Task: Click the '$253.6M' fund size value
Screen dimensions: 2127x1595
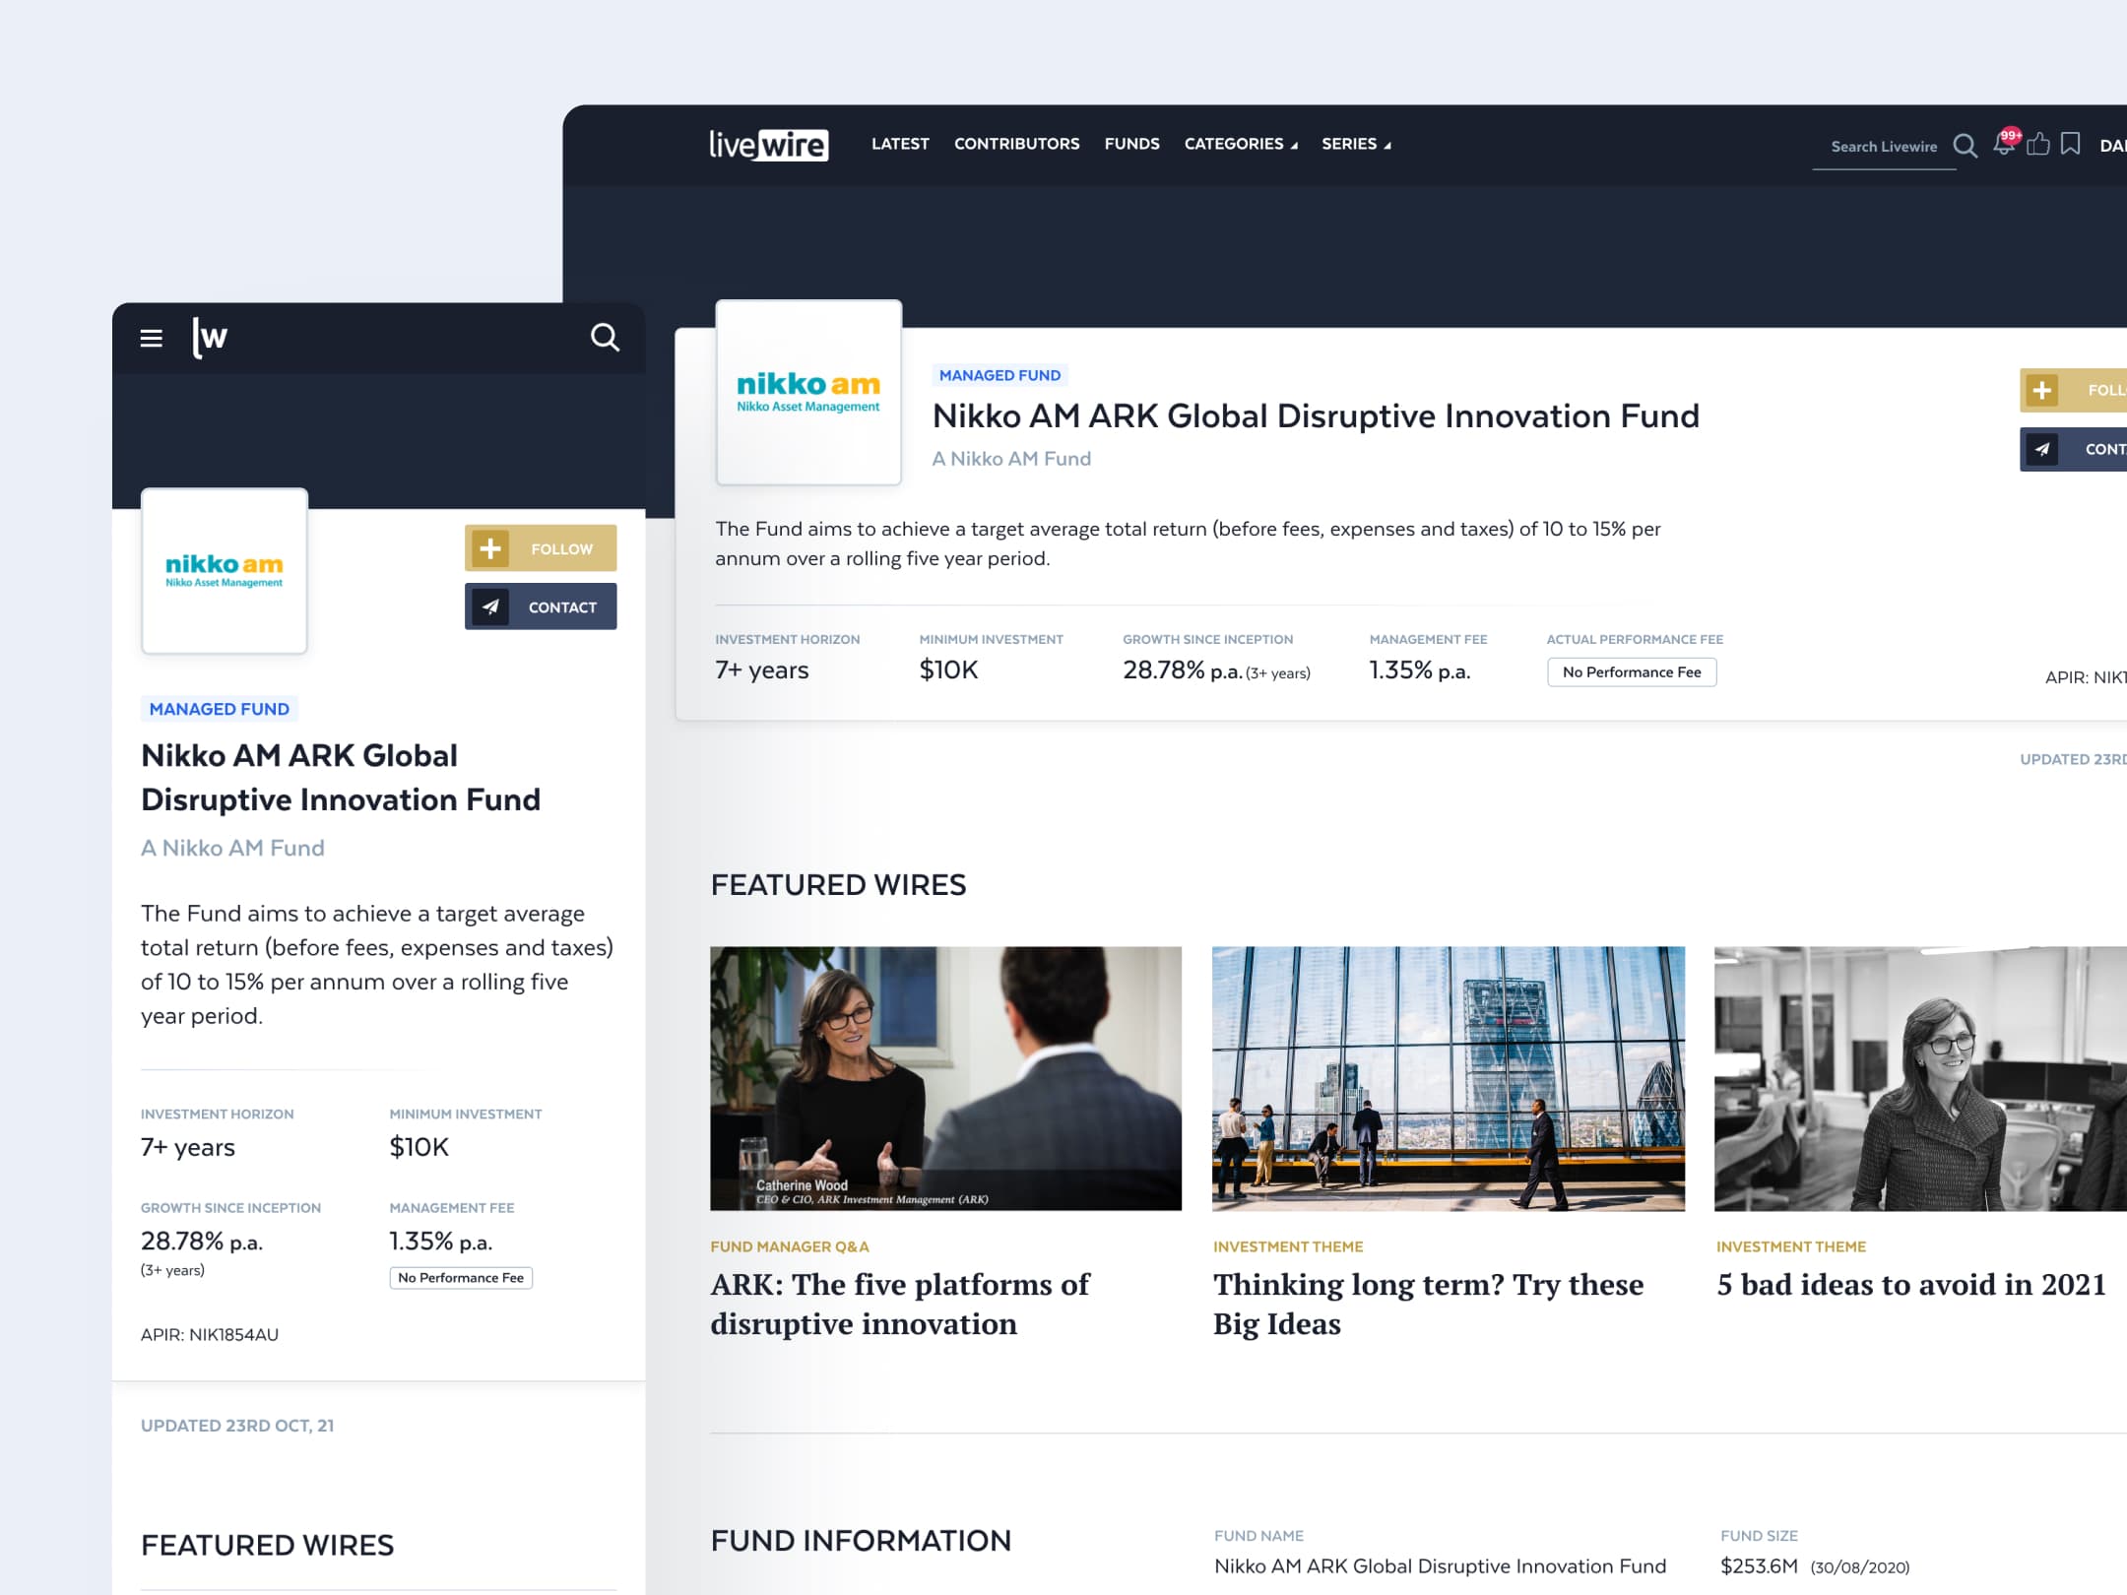Action: tap(1759, 1566)
